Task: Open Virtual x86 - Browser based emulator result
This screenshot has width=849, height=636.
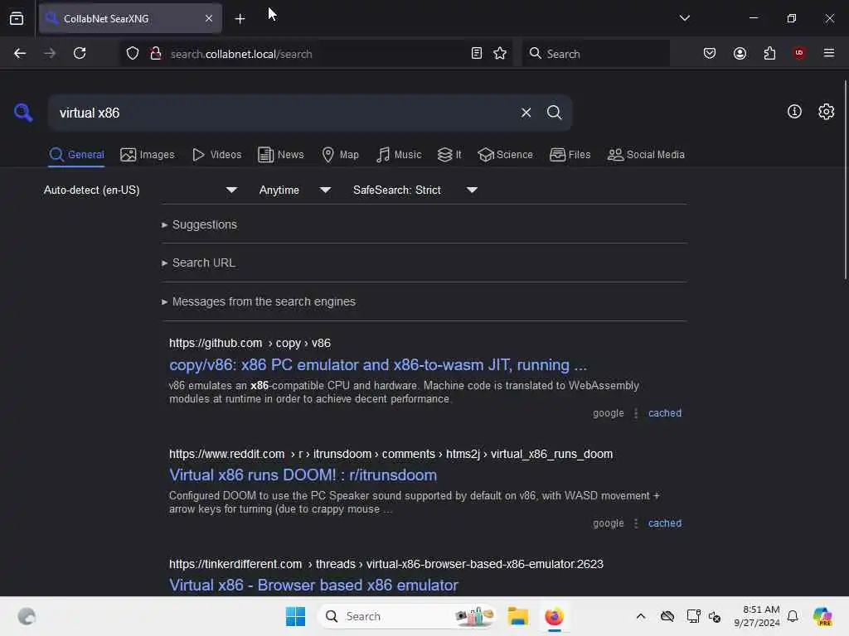Action: 313,585
